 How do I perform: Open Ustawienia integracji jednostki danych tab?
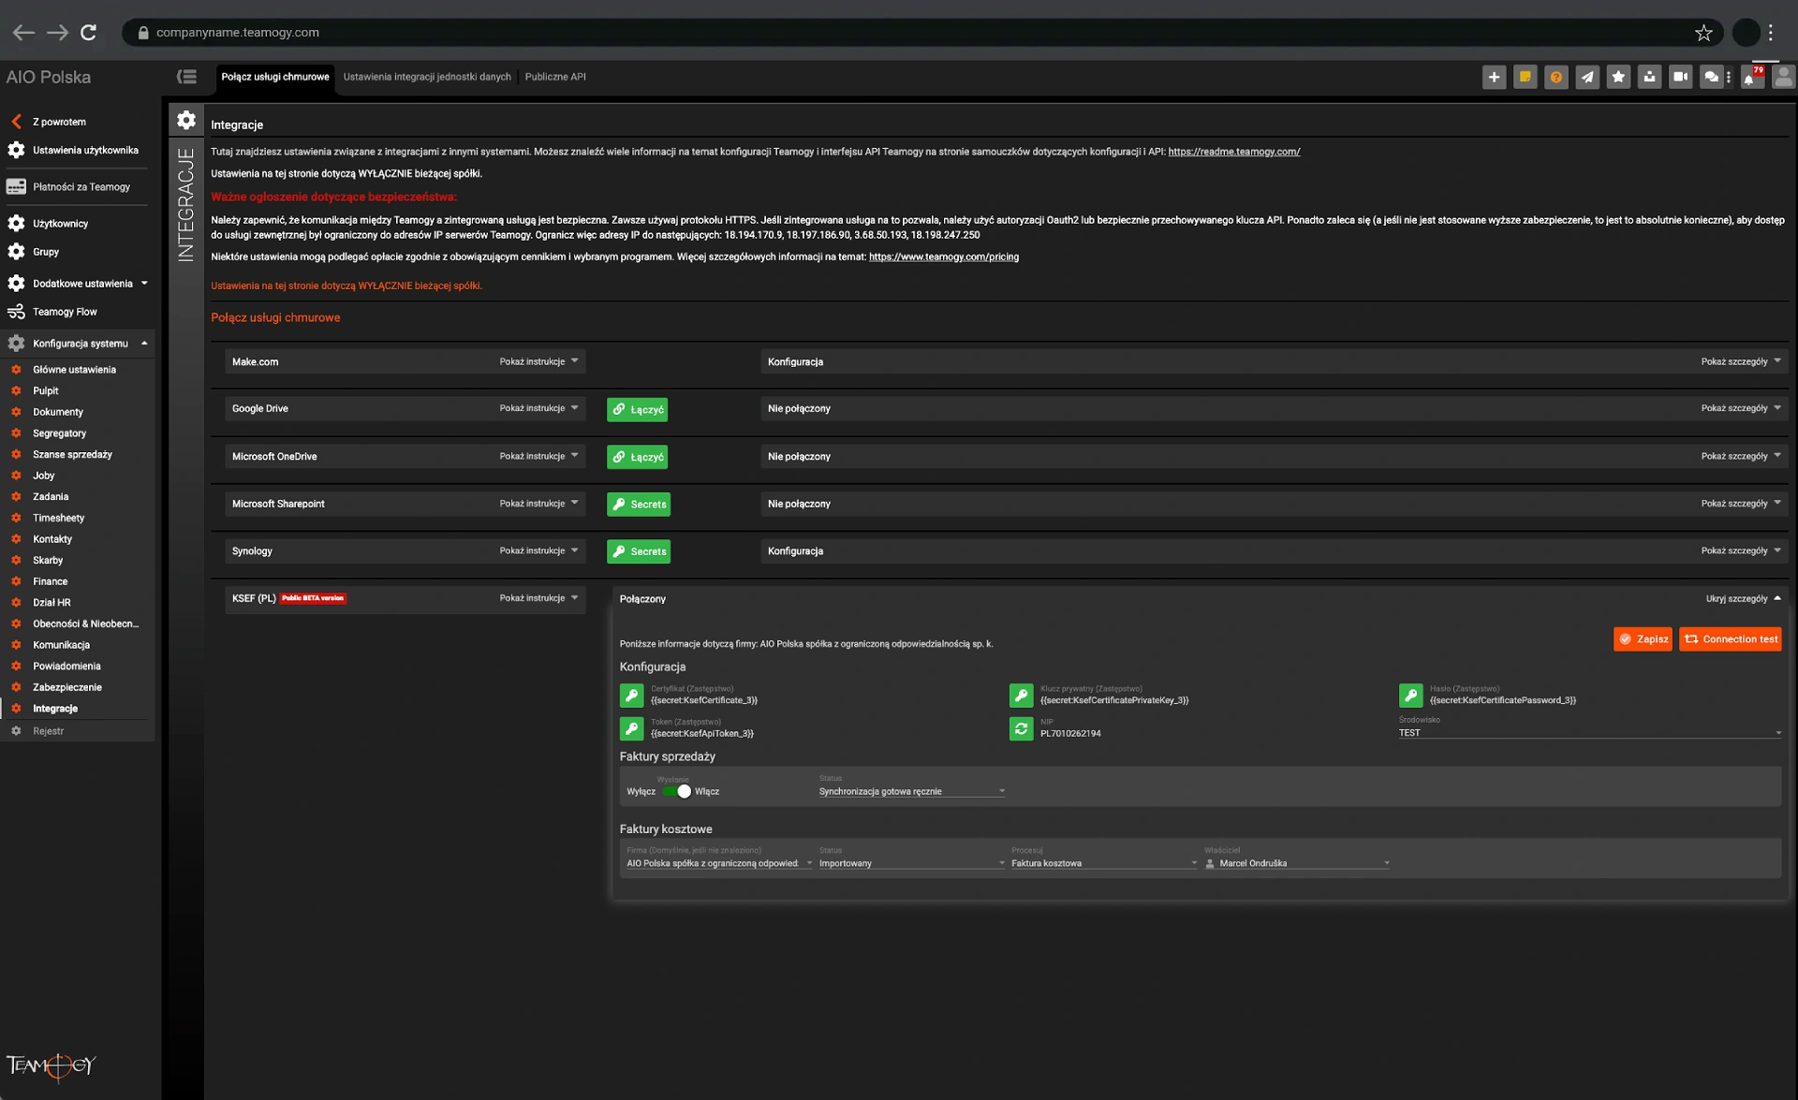[427, 77]
